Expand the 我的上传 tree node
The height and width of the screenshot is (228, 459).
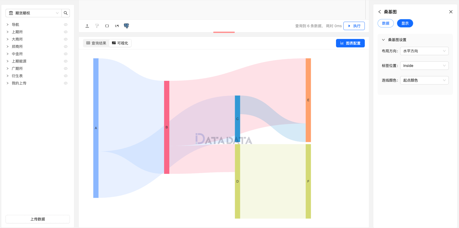tap(8, 83)
